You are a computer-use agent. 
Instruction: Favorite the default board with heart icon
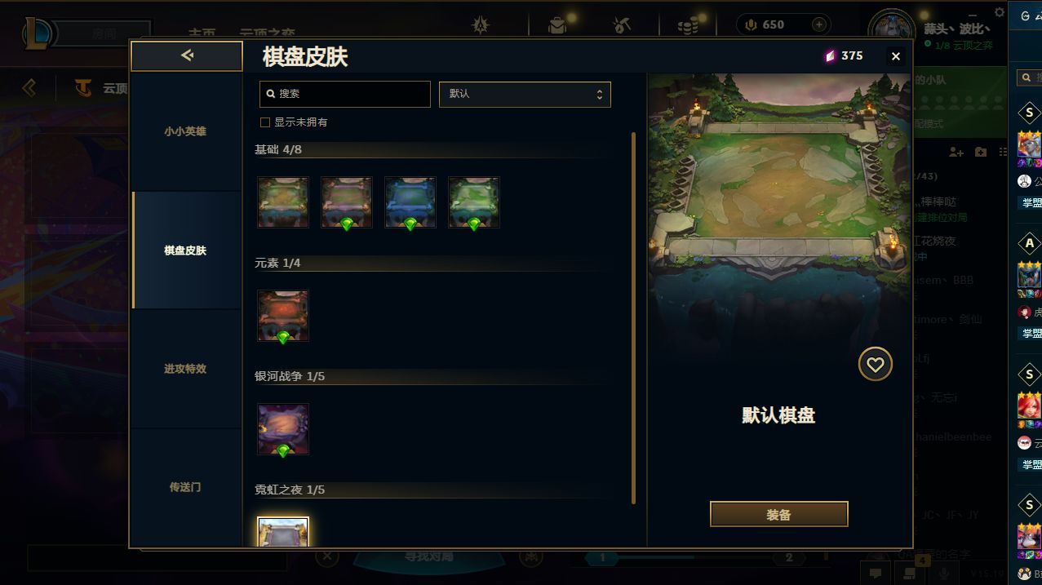[x=875, y=365]
